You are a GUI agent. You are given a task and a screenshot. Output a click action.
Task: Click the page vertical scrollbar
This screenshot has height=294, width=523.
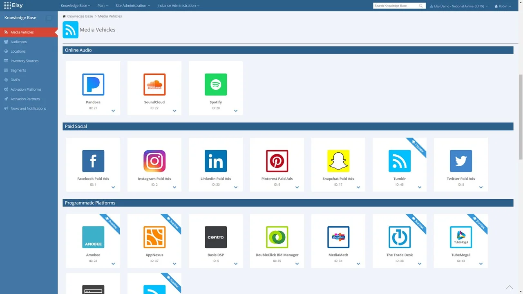[x=521, y=117]
